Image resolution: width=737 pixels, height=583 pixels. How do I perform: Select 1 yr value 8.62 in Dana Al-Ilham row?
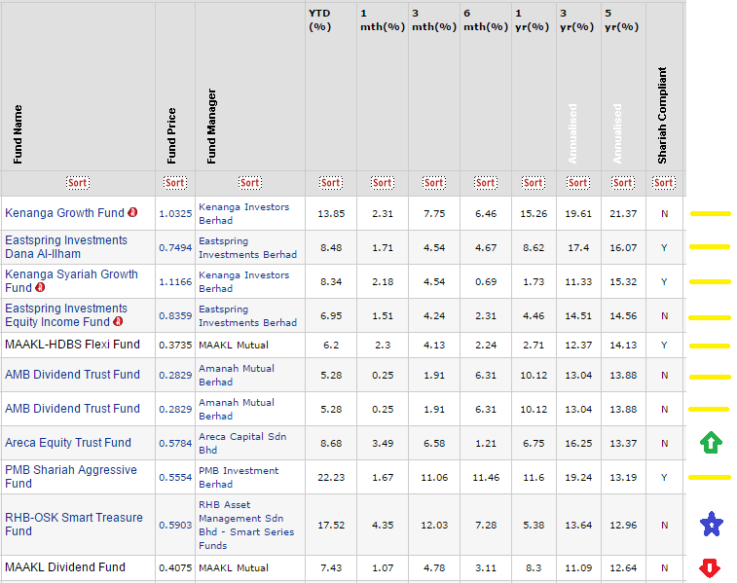[534, 247]
